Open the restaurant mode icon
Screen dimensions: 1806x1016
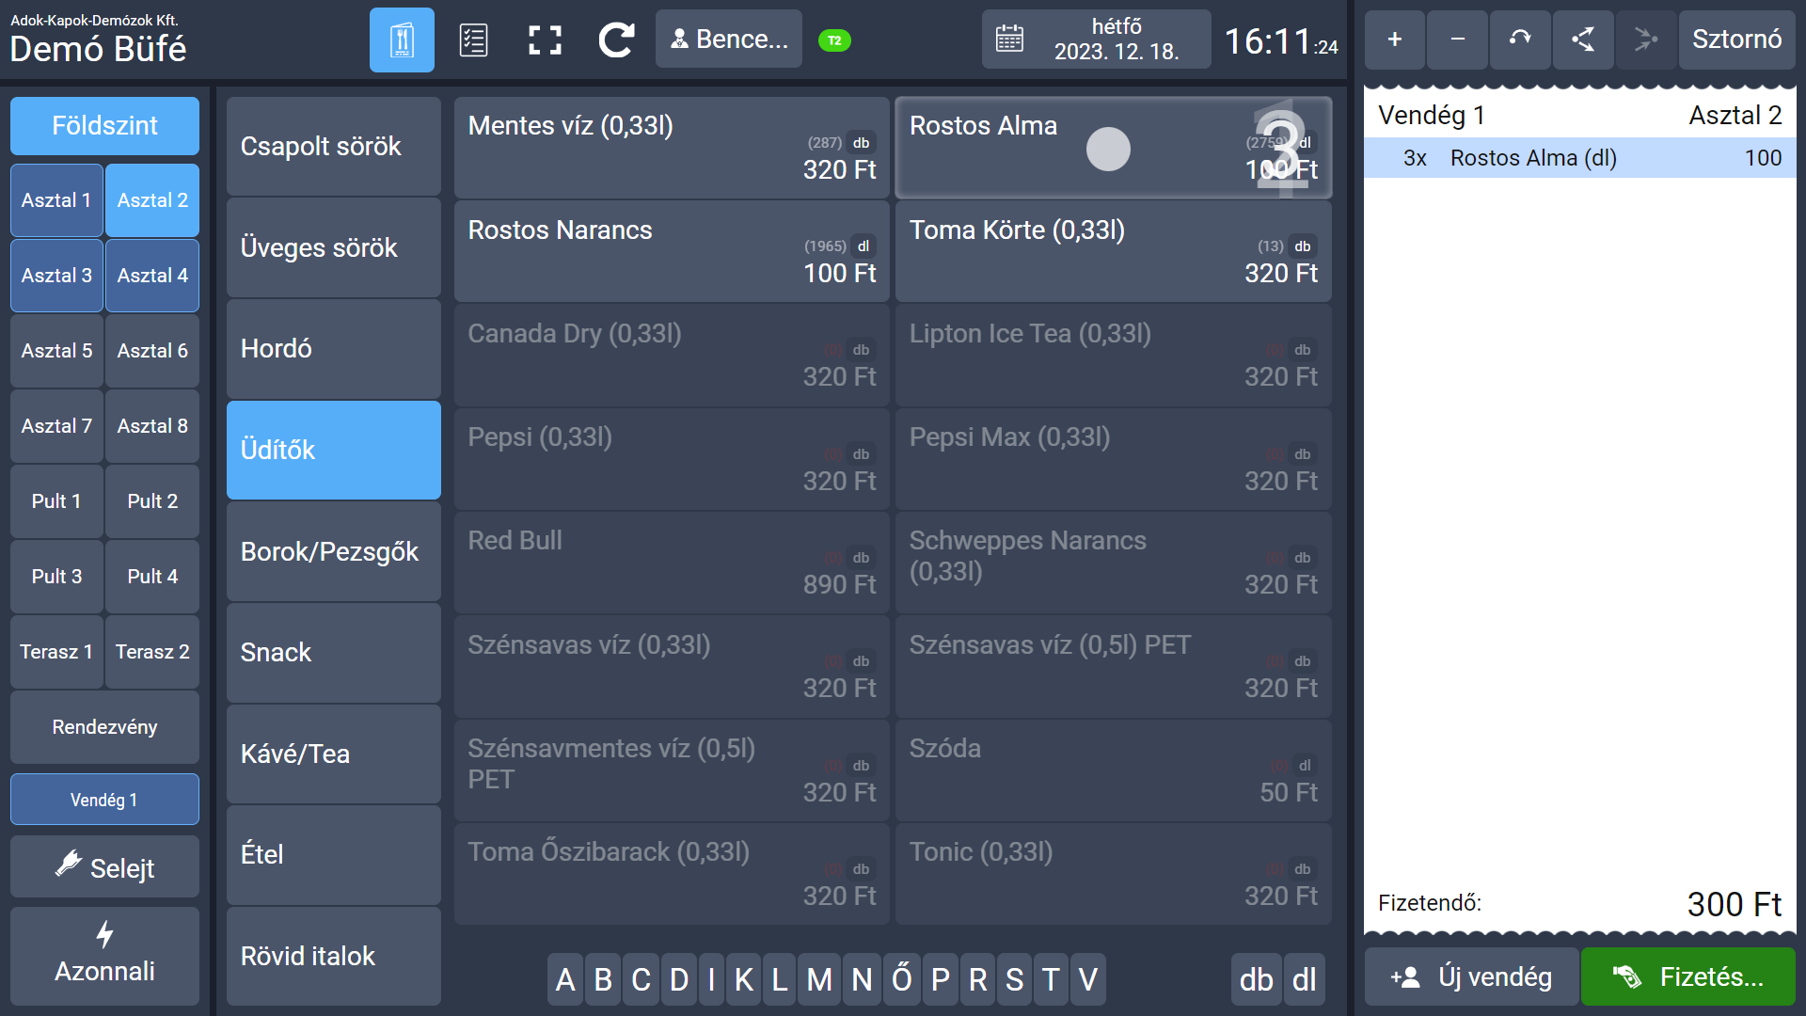[x=402, y=40]
